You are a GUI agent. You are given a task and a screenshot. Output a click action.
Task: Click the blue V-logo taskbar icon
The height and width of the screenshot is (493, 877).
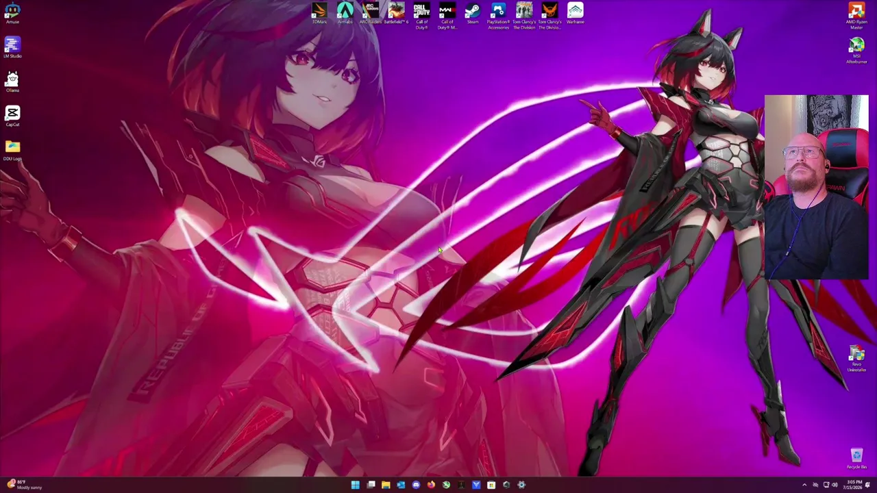[476, 485]
